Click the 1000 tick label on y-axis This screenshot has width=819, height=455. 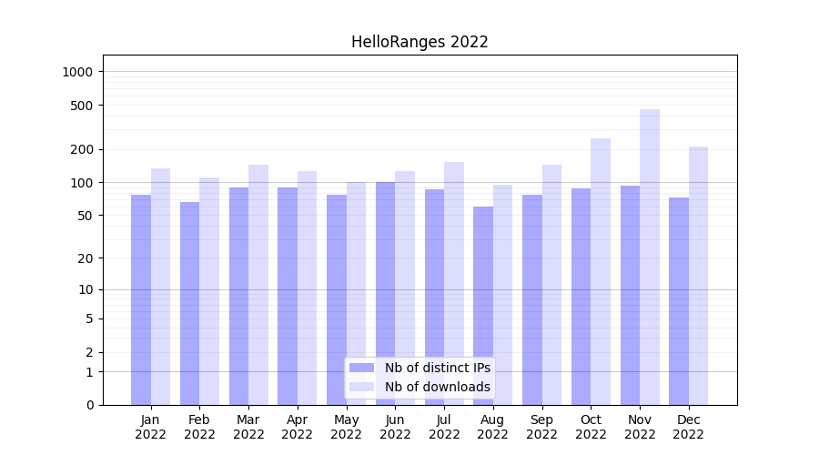[x=79, y=72]
